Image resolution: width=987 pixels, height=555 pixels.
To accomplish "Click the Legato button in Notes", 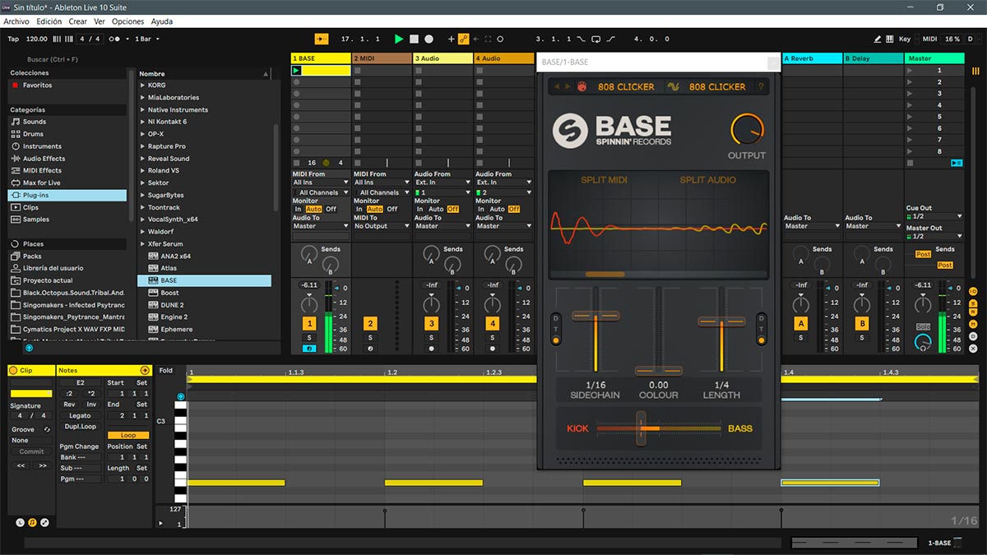I will pos(80,416).
